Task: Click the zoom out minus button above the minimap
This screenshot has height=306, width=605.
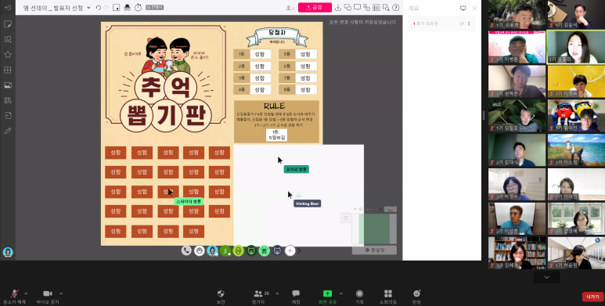Action: click(355, 209)
